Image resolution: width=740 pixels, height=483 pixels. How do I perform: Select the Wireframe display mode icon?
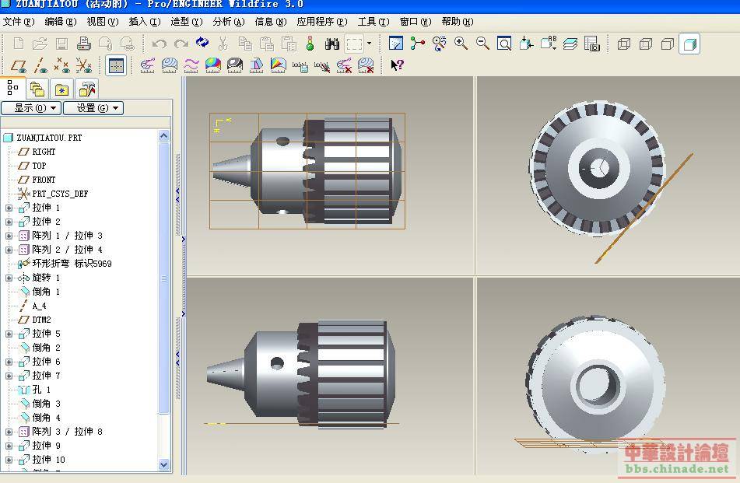(624, 44)
